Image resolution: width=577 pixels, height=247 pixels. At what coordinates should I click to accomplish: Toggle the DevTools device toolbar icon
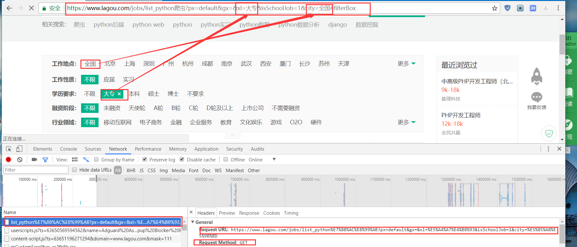19,149
